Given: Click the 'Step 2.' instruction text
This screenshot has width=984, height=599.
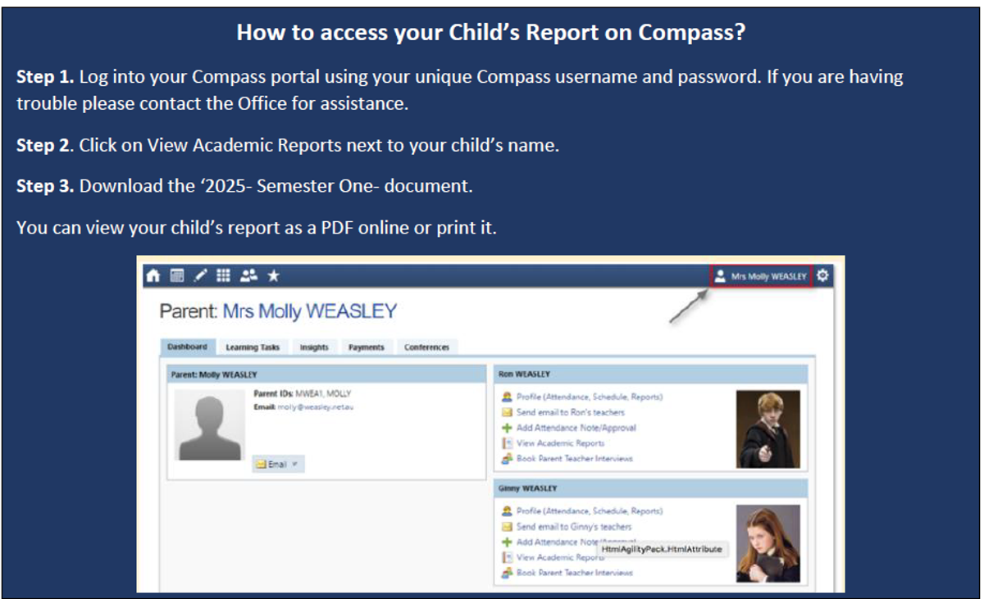Looking at the screenshot, I should click(x=288, y=146).
